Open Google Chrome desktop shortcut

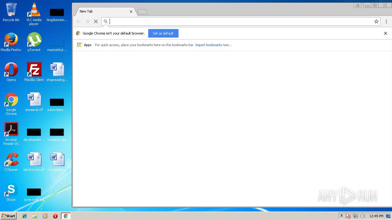pyautogui.click(x=11, y=104)
